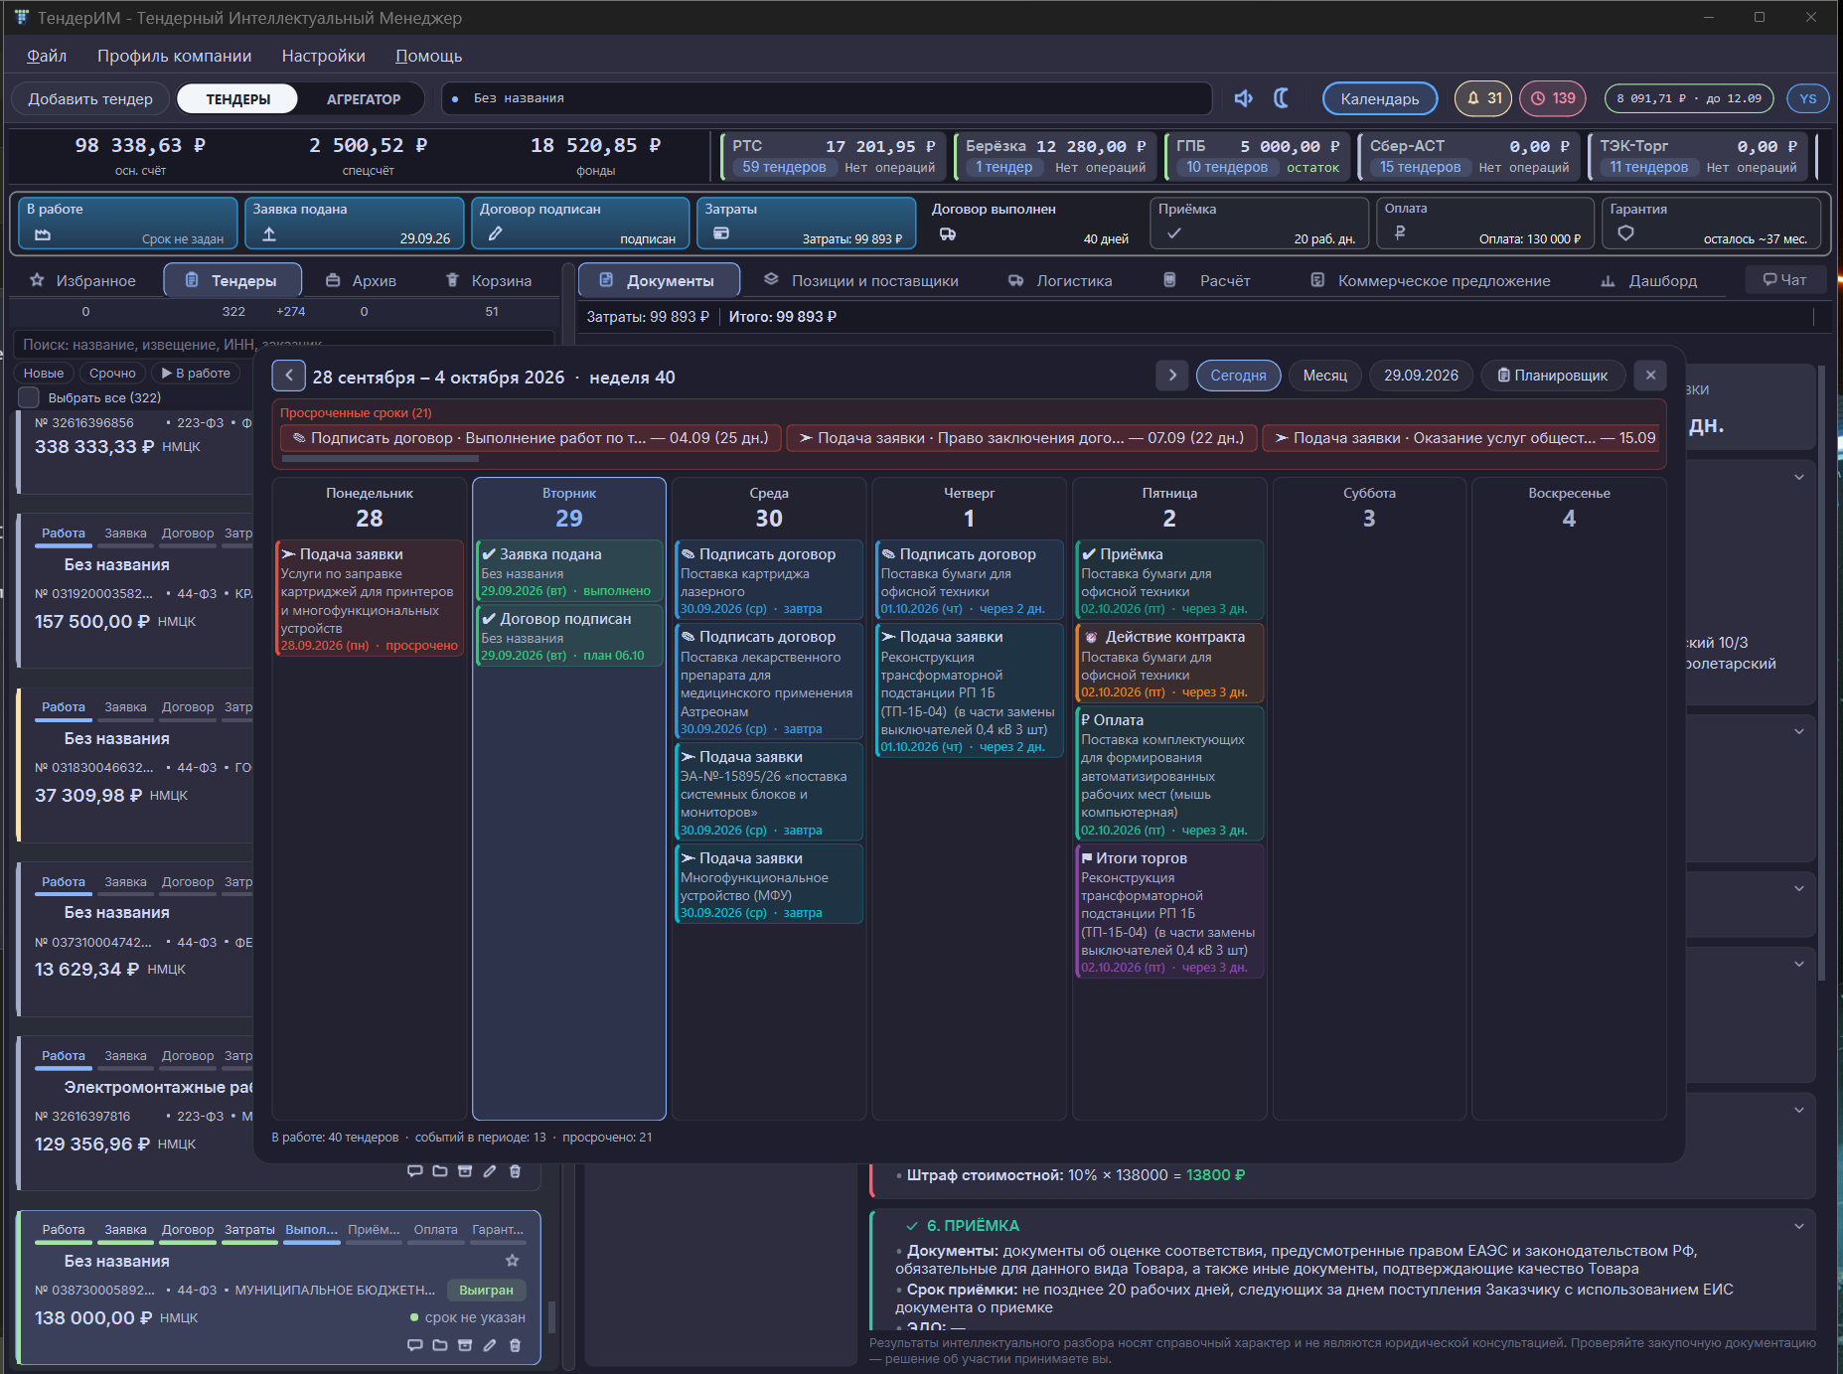1843x1374 pixels.
Task: Go to the next week in calendar
Action: (1172, 376)
